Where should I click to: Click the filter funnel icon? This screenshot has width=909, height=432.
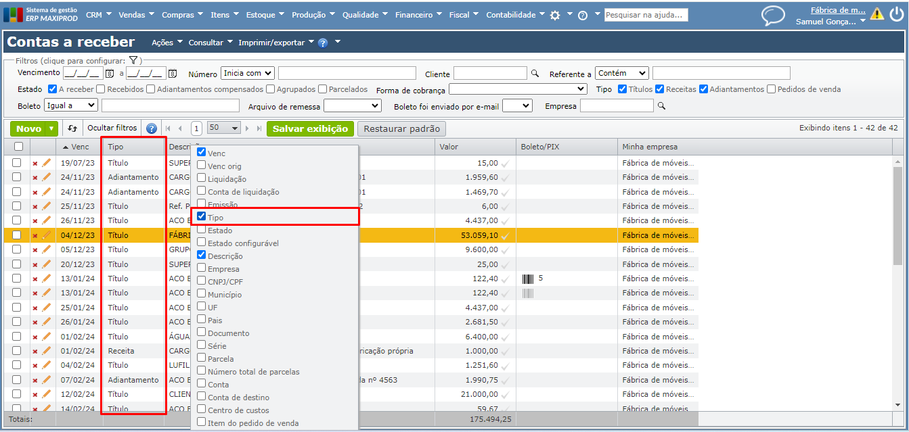click(133, 61)
